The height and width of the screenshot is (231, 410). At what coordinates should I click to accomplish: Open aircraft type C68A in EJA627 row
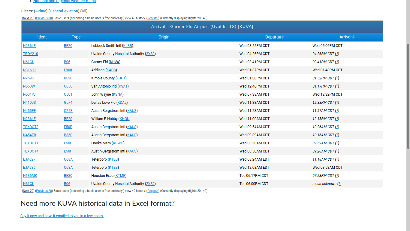pyautogui.click(x=68, y=159)
